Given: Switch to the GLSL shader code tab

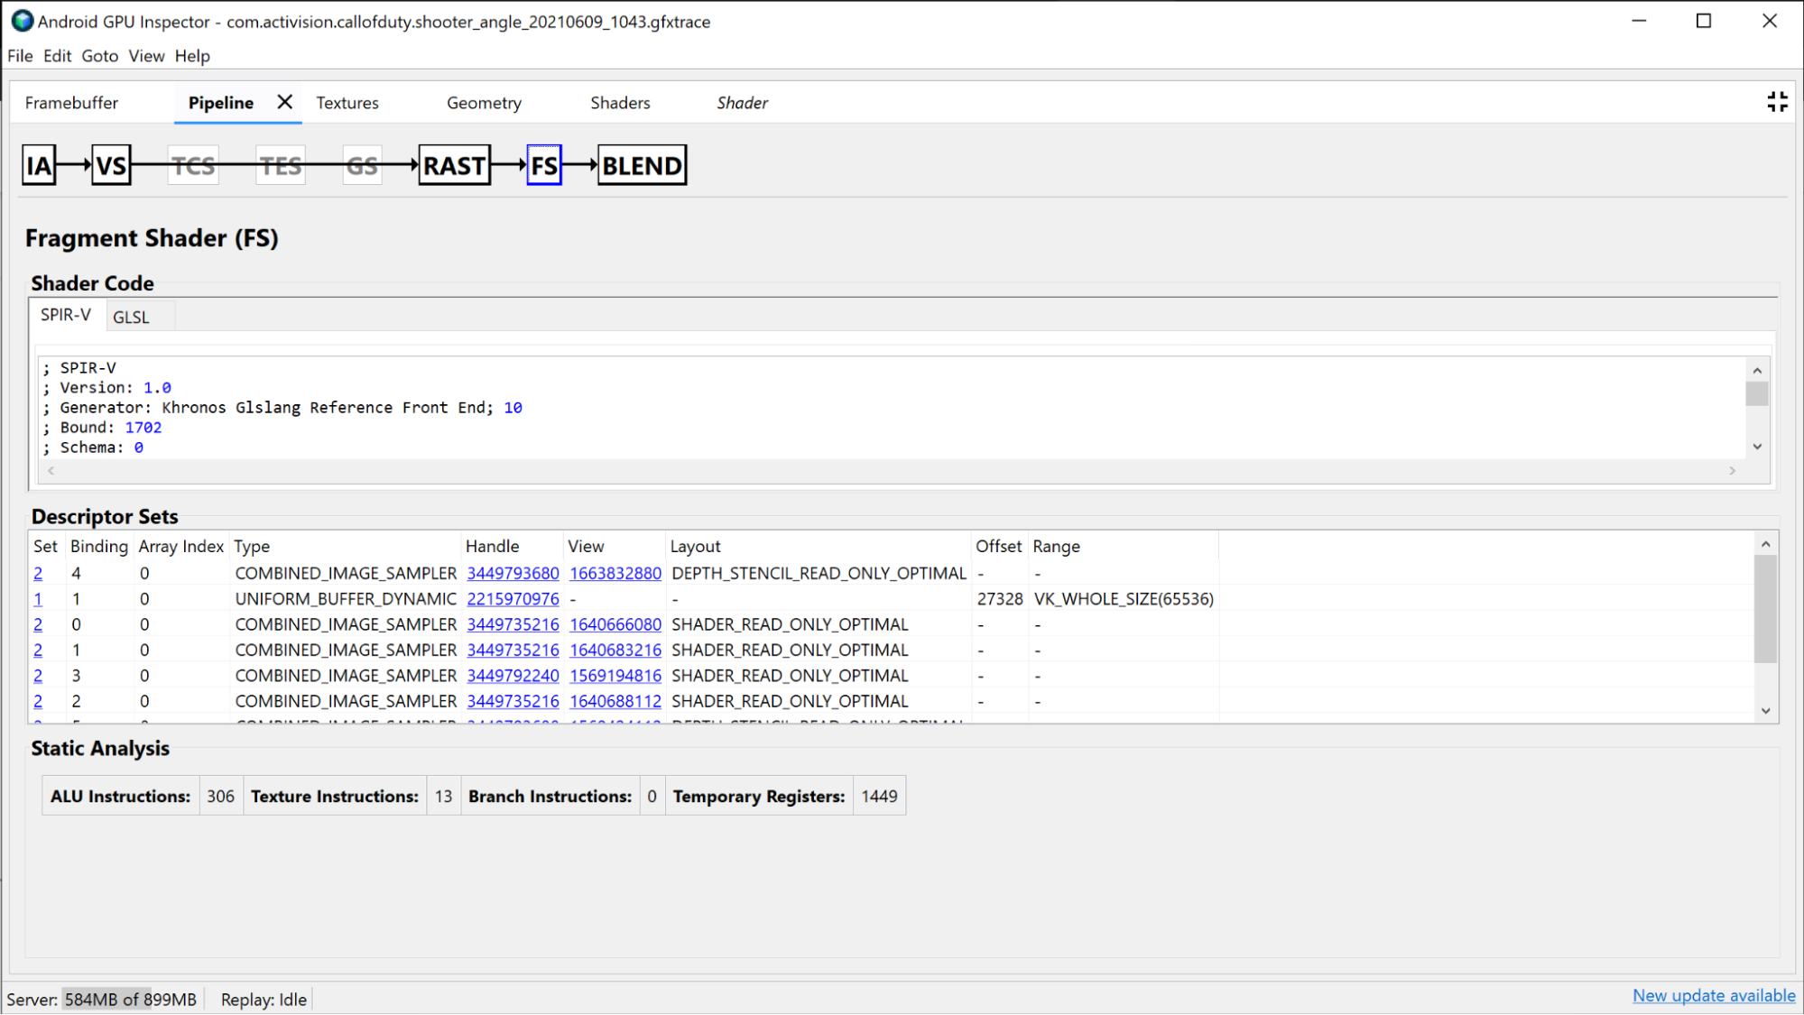Looking at the screenshot, I should tap(130, 316).
